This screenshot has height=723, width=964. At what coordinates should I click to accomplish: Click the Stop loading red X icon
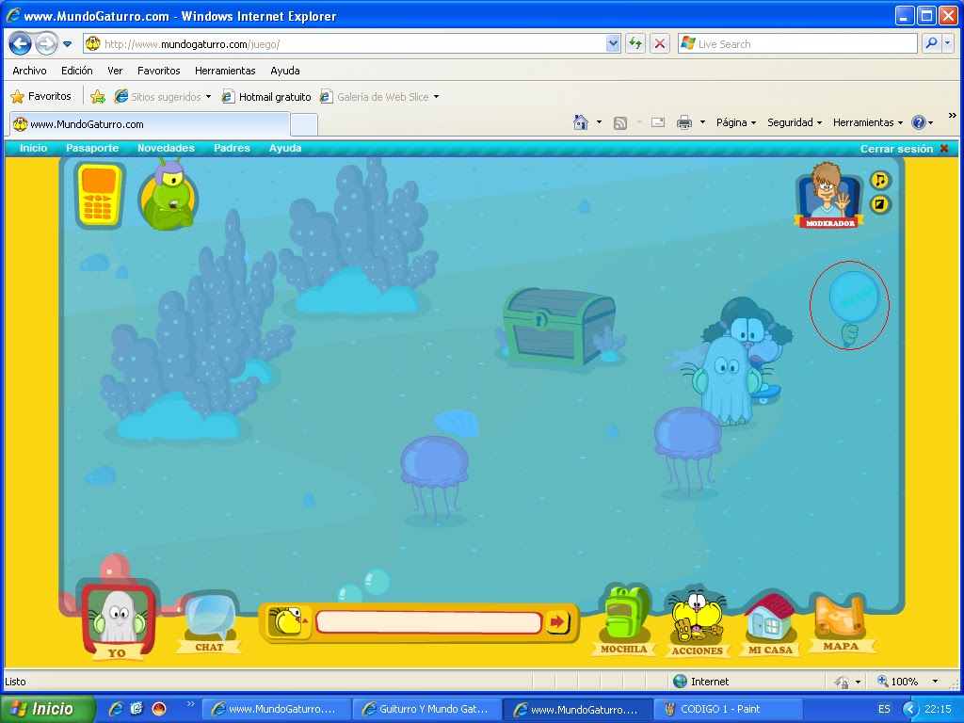coord(660,43)
